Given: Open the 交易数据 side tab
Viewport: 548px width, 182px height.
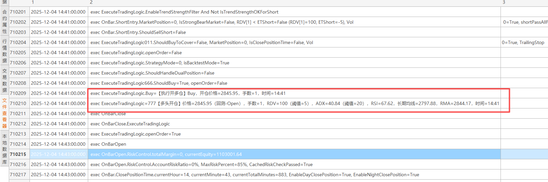Looking at the screenshot, I should tap(4, 80).
